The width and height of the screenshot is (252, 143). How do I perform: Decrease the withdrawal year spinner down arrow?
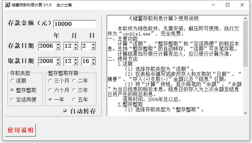57,63
